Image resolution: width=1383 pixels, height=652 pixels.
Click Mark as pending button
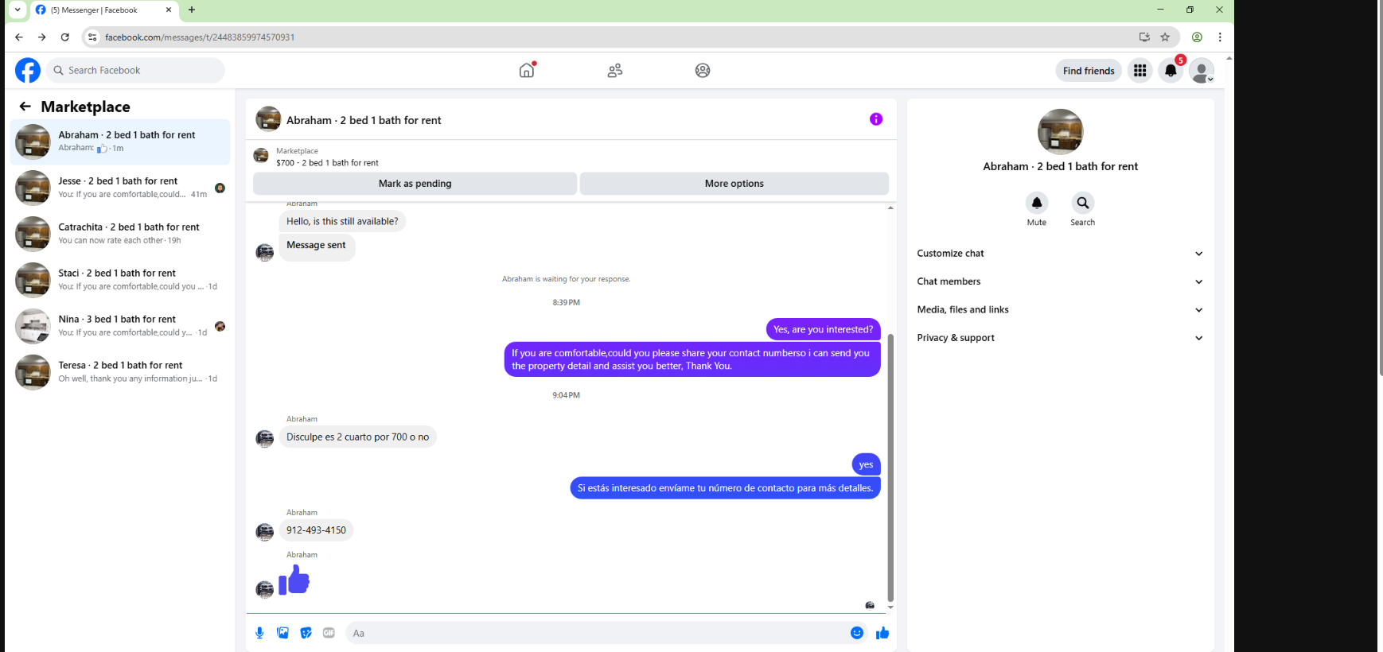[415, 184]
